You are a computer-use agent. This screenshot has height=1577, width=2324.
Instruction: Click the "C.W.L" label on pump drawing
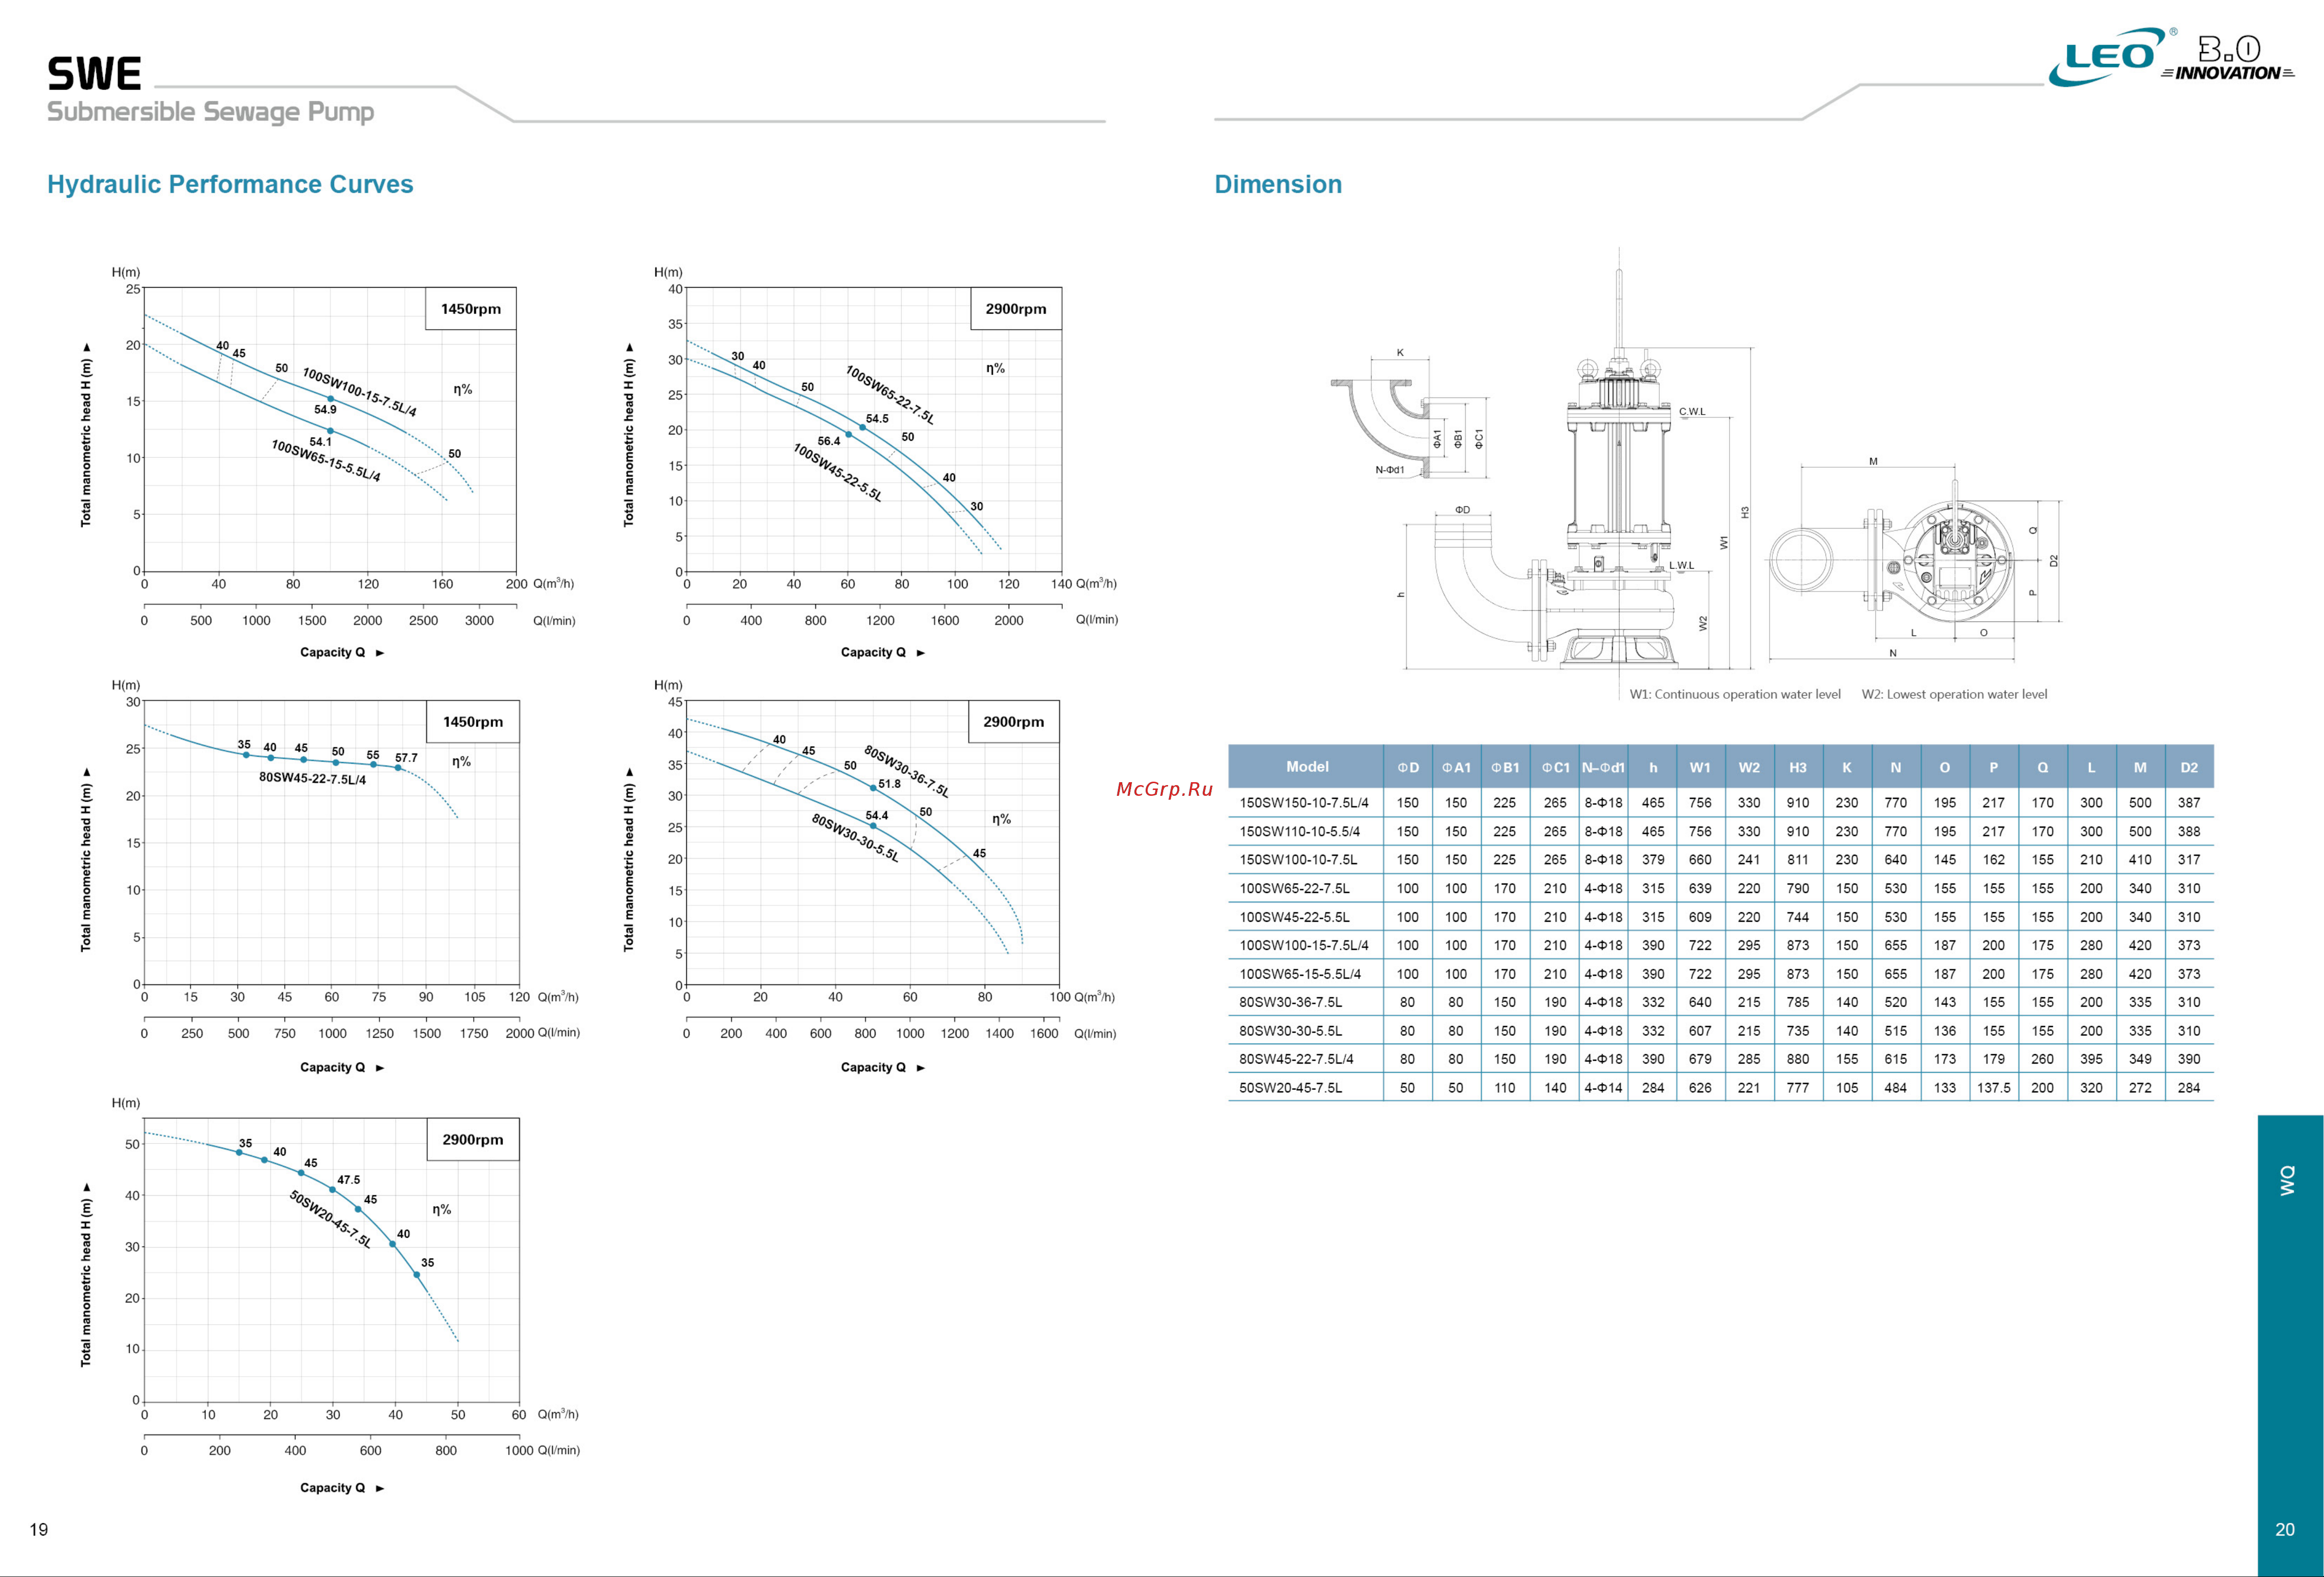coord(1692,412)
